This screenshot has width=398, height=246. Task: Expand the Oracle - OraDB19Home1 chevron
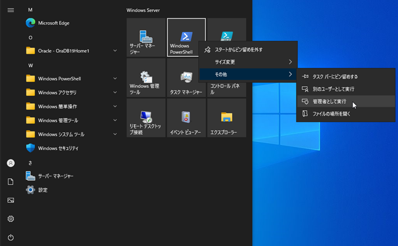point(115,51)
